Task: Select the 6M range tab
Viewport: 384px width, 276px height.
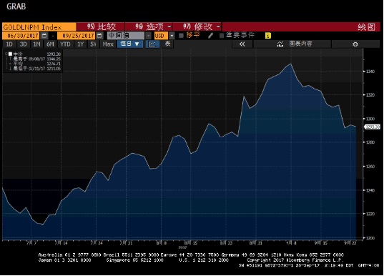Action: pyautogui.click(x=50, y=44)
